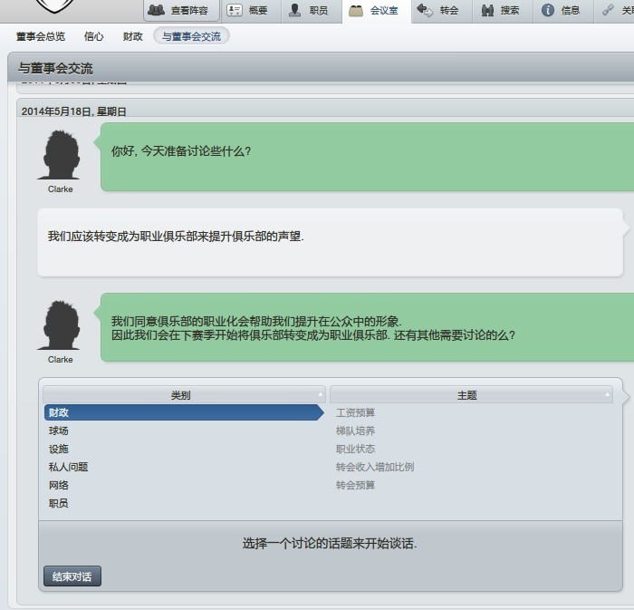Open the 信息 tab

(563, 11)
